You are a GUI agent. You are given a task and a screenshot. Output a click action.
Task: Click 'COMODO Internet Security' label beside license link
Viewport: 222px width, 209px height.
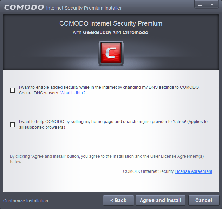[148, 171]
